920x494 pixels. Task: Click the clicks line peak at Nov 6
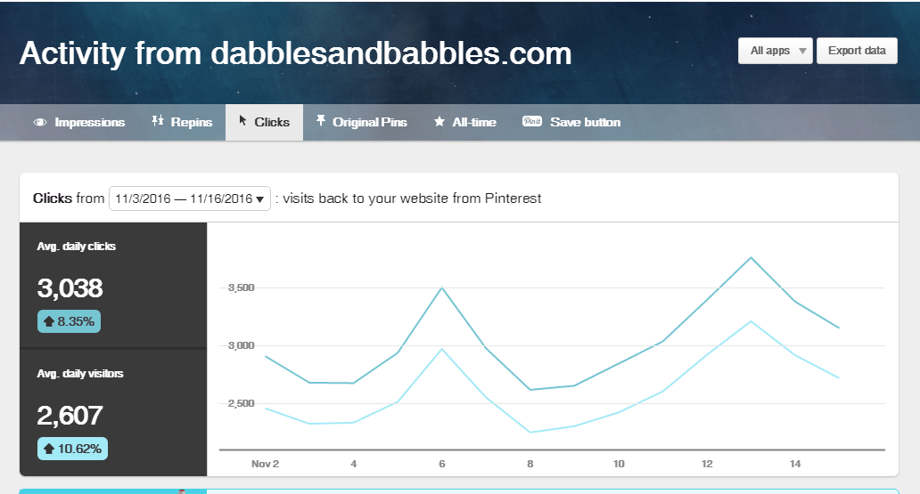point(442,287)
